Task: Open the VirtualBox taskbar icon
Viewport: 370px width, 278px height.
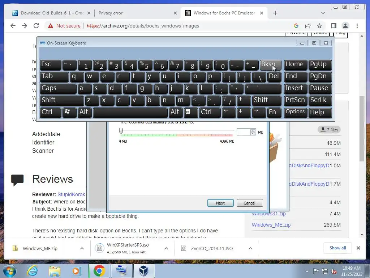Action: (144, 271)
